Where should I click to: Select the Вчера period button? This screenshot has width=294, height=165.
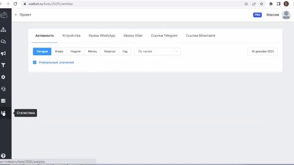(59, 51)
